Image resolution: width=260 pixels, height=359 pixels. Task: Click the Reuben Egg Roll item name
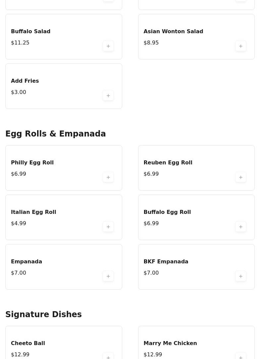[x=168, y=163]
